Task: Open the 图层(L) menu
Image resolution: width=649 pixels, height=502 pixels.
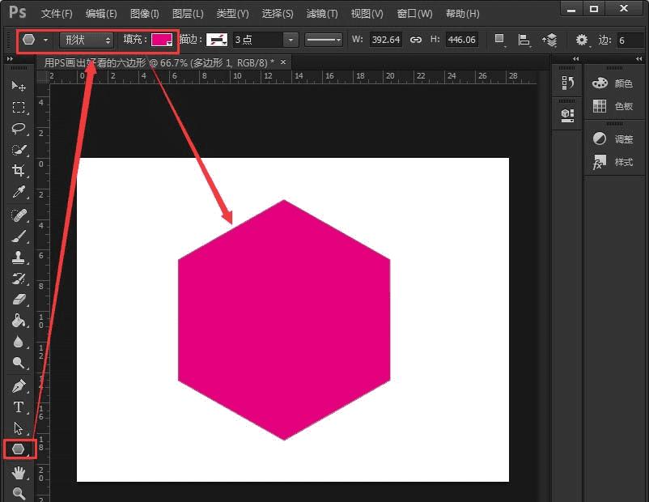Action: [188, 14]
